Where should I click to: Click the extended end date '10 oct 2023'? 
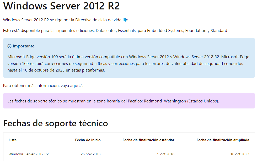coord(240,154)
